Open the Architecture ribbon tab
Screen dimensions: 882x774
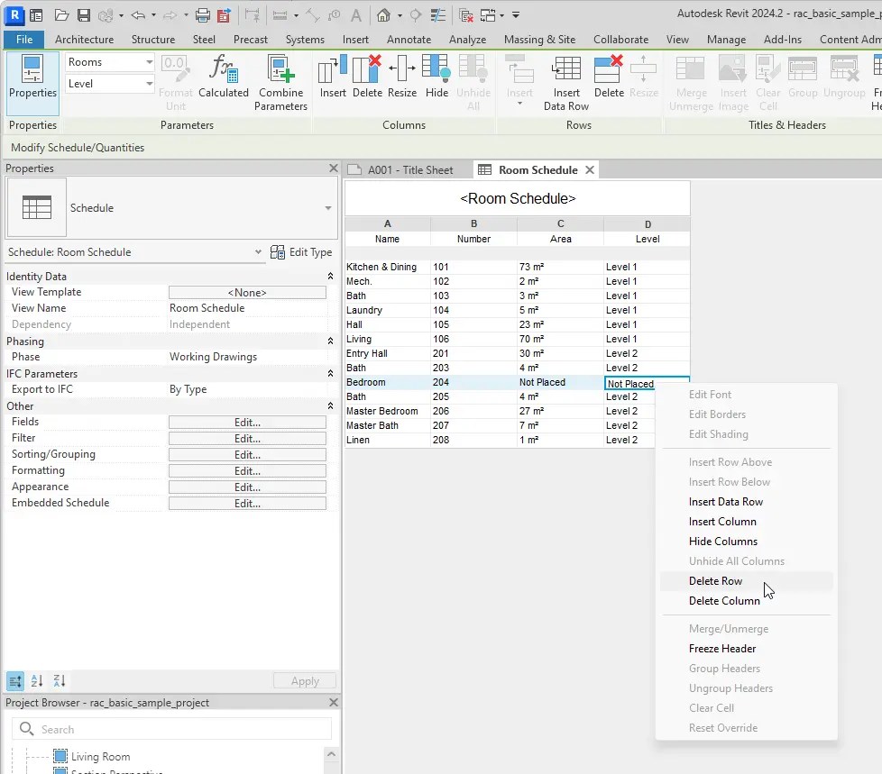point(84,40)
